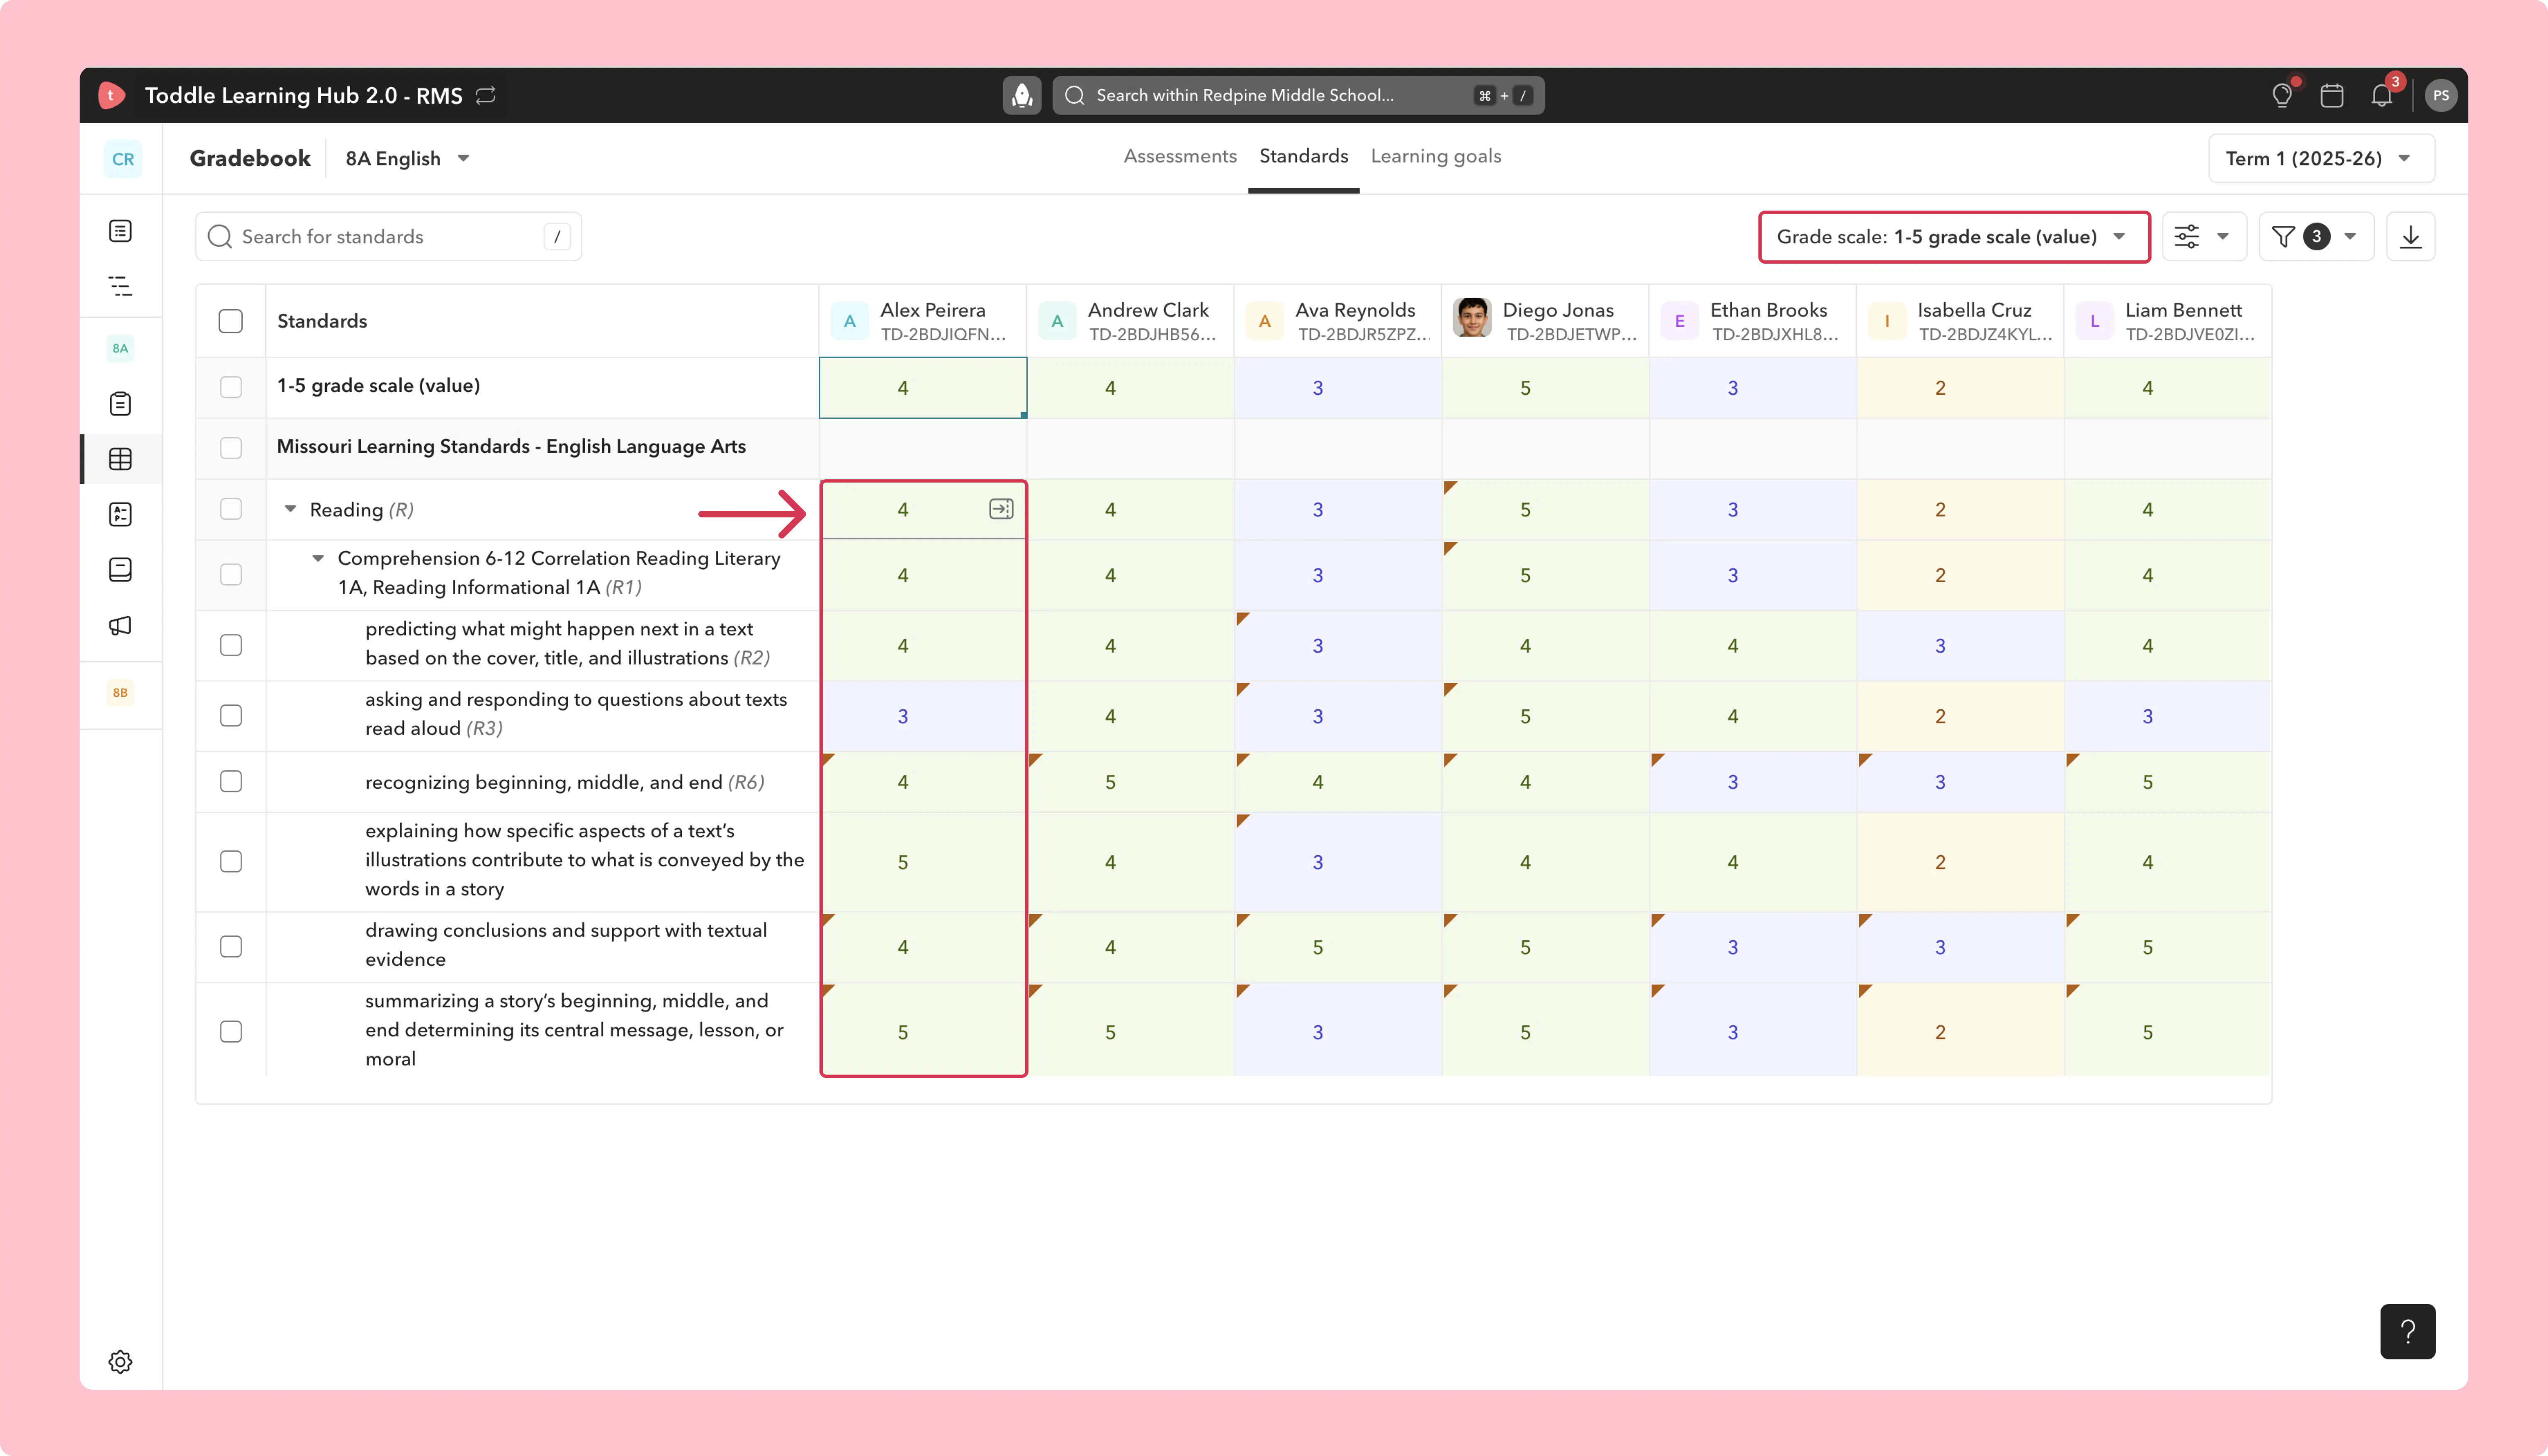Select Liam Bennett's asking and responding grade cell
2548x1456 pixels.
(x=2168, y=716)
